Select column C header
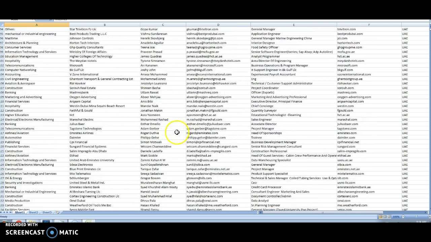Image resolution: width=431 pixels, height=242 pixels. point(163,25)
